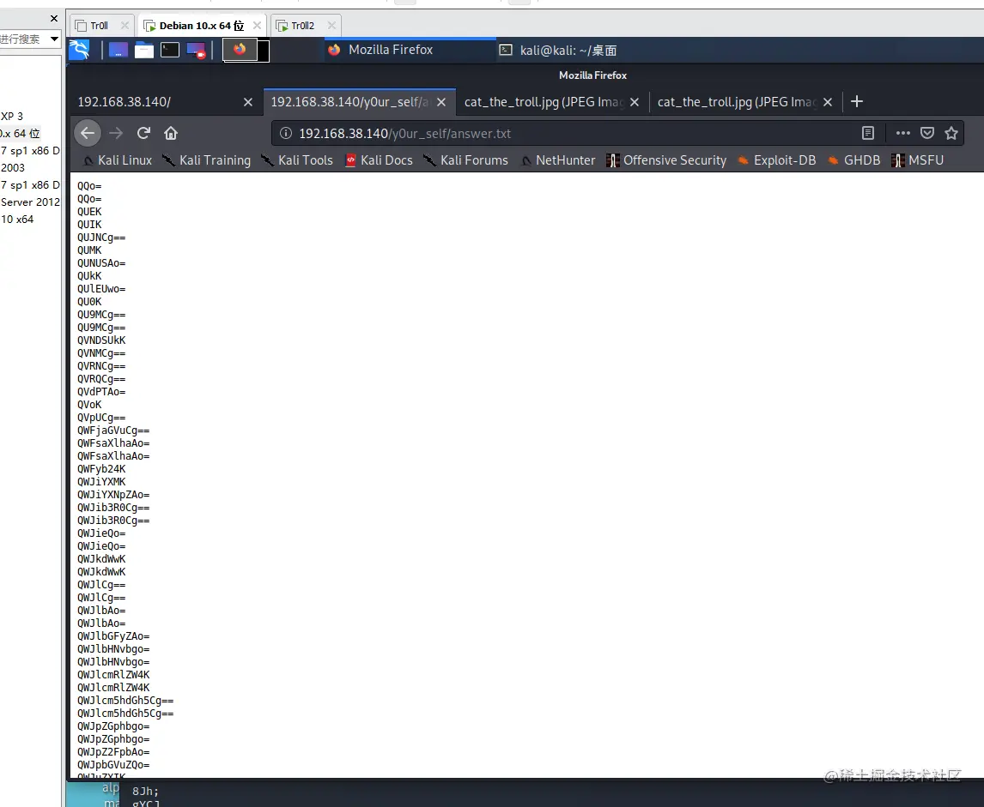The image size is (984, 807).
Task: Open the Exploit-DB bookmark
Action: click(776, 160)
